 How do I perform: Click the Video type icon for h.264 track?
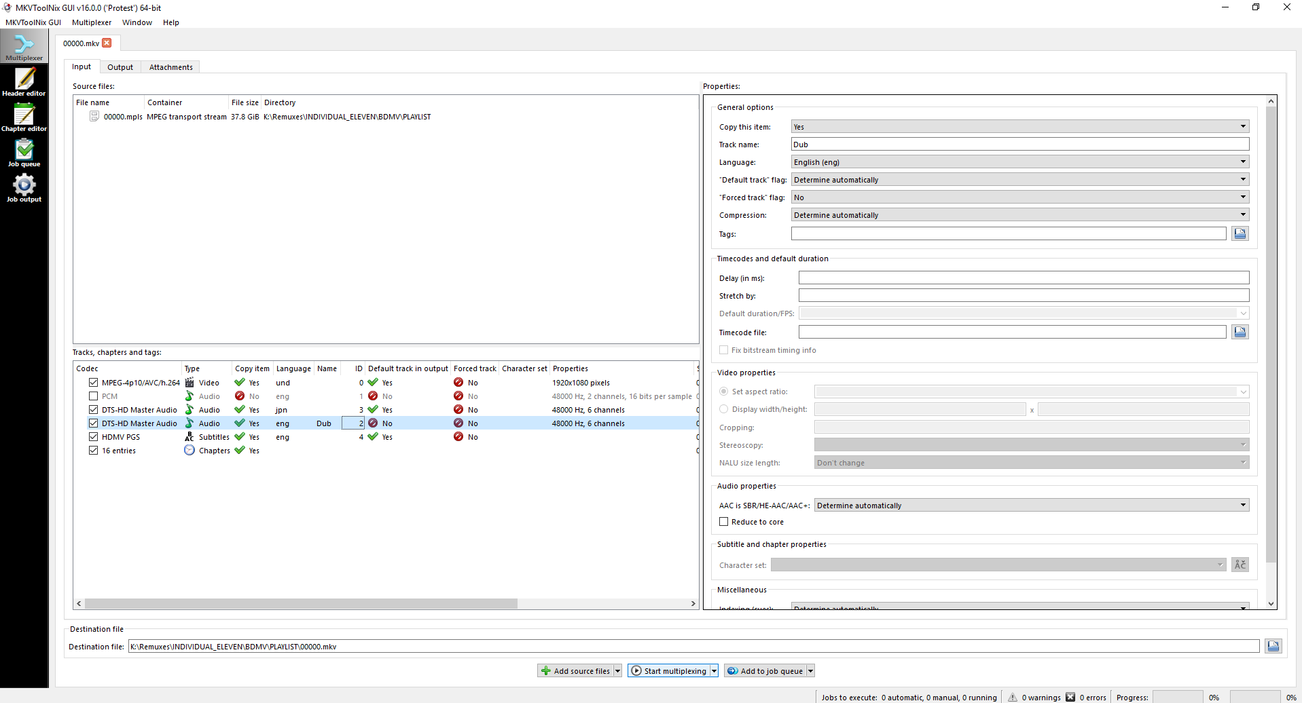189,383
